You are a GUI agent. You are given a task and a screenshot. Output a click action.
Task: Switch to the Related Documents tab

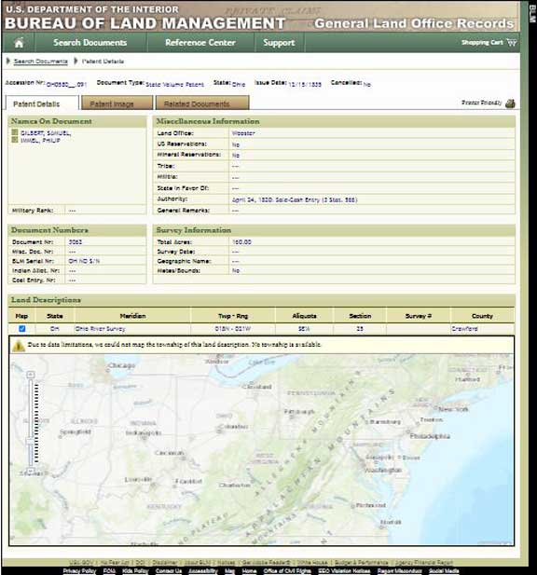click(x=202, y=103)
